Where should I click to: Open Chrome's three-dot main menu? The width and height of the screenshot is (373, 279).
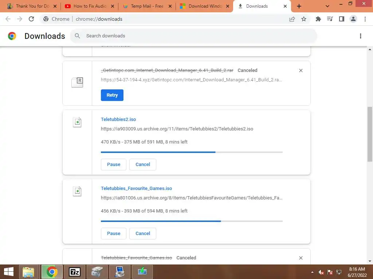(365, 19)
